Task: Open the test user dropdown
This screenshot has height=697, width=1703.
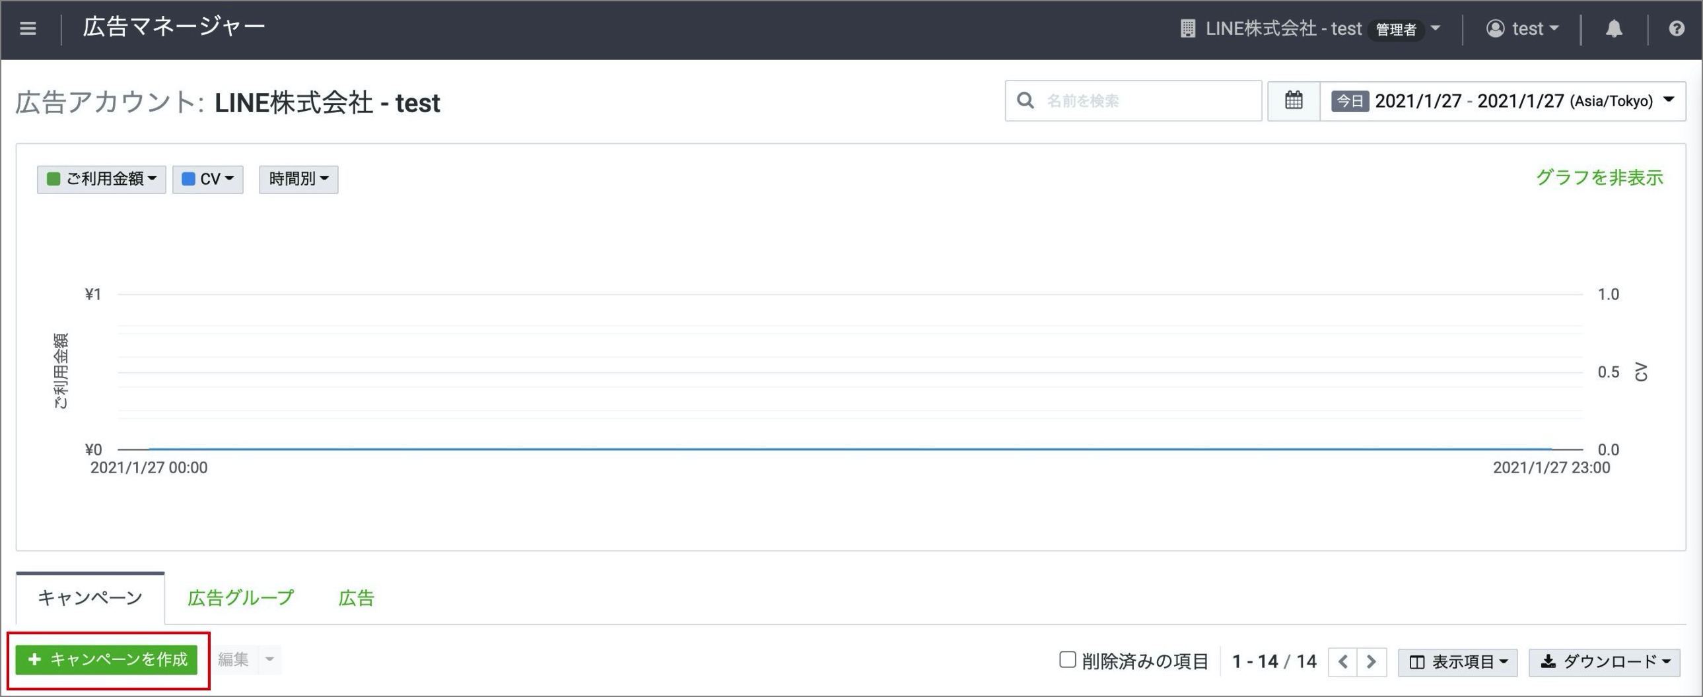Action: (x=1523, y=28)
